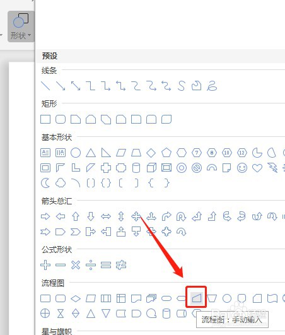Select the left brace shape
285x335 pixels.
point(151,183)
